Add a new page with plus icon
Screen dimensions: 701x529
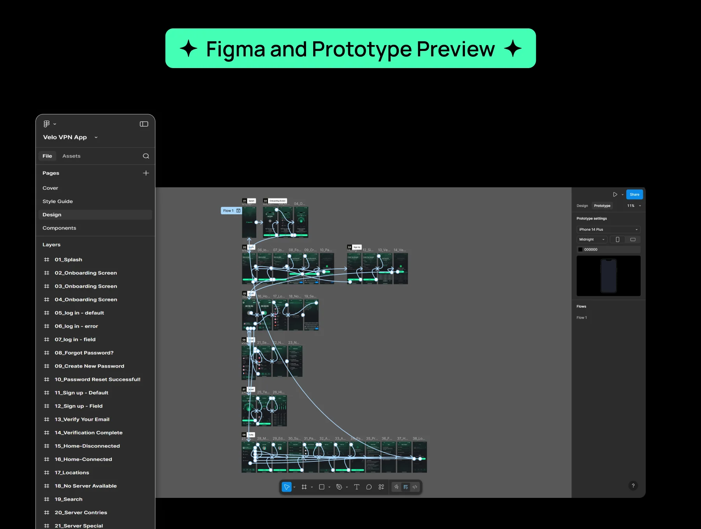[x=146, y=173]
